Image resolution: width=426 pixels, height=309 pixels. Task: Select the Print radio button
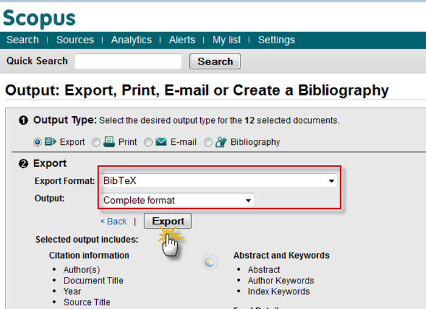click(96, 142)
